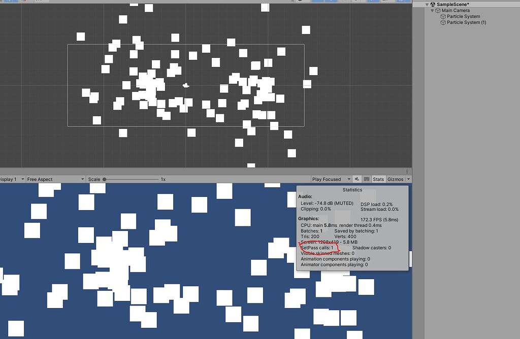Select the Scale slider handle

(x=106, y=179)
